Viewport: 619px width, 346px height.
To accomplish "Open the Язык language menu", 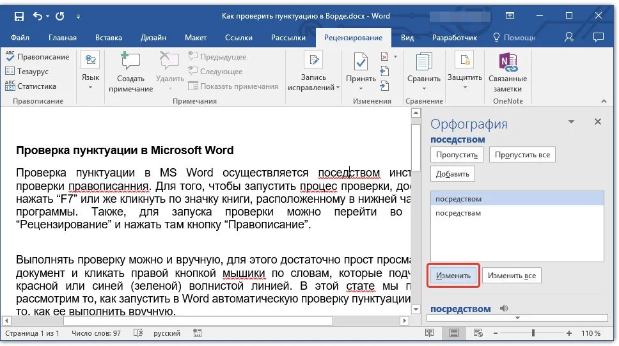I will [90, 71].
